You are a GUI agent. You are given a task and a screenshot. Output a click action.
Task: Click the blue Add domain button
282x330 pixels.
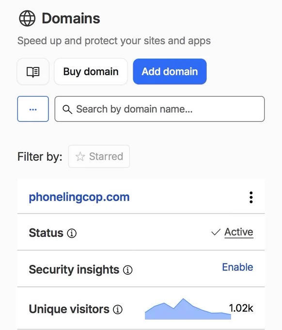click(x=170, y=71)
